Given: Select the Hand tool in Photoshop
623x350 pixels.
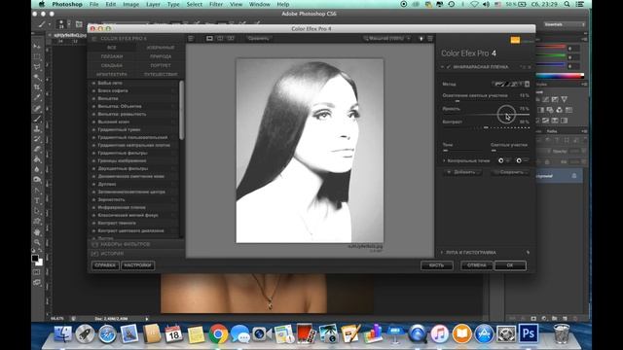Looking at the screenshot, I should (37, 232).
